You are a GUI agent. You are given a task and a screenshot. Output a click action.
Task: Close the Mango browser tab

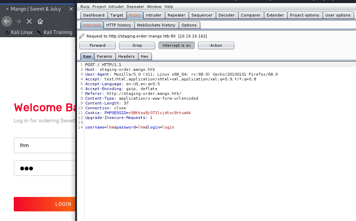pyautogui.click(x=71, y=9)
